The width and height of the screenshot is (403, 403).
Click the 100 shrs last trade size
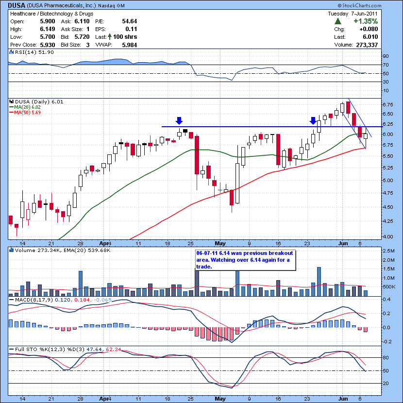125,37
